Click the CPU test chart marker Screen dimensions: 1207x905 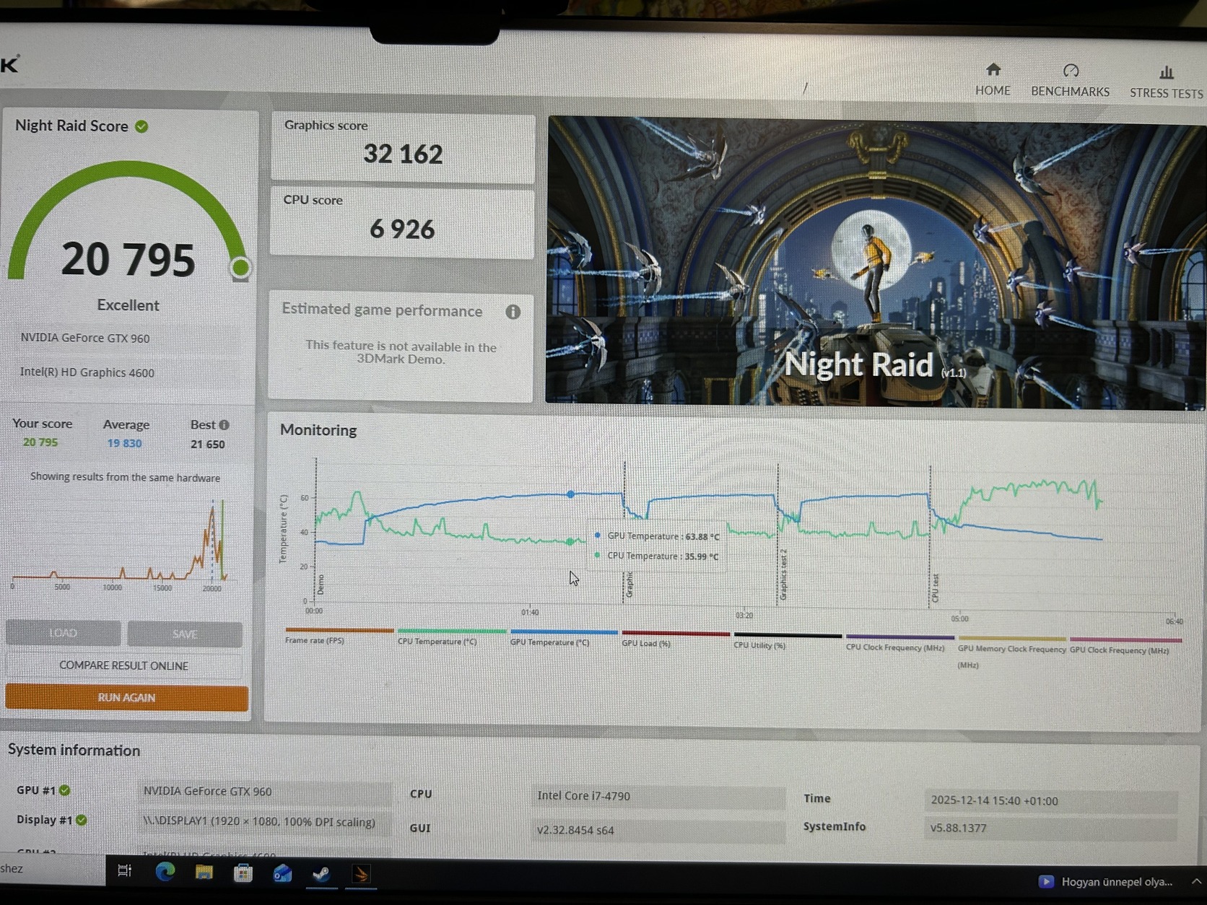click(936, 588)
